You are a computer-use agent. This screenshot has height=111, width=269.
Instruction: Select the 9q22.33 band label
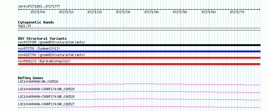point(24,26)
